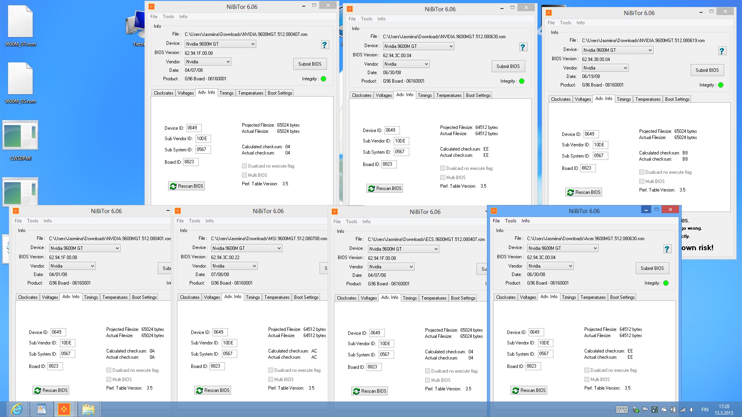Click NiBiTor title-bar icon in 080401.rom window

16,211
